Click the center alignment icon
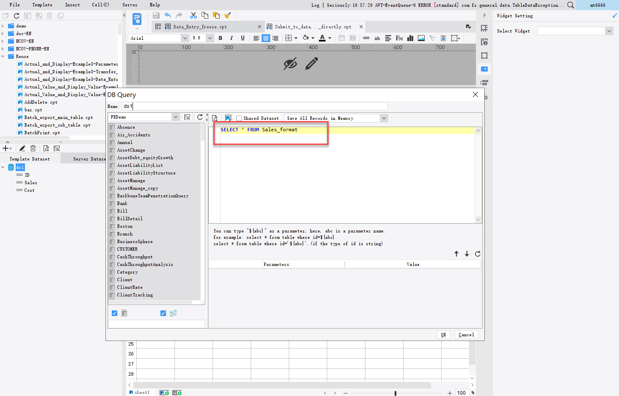 (x=265, y=38)
